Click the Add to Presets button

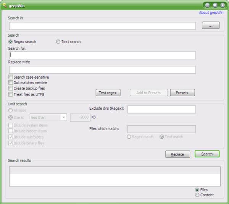[149, 93]
